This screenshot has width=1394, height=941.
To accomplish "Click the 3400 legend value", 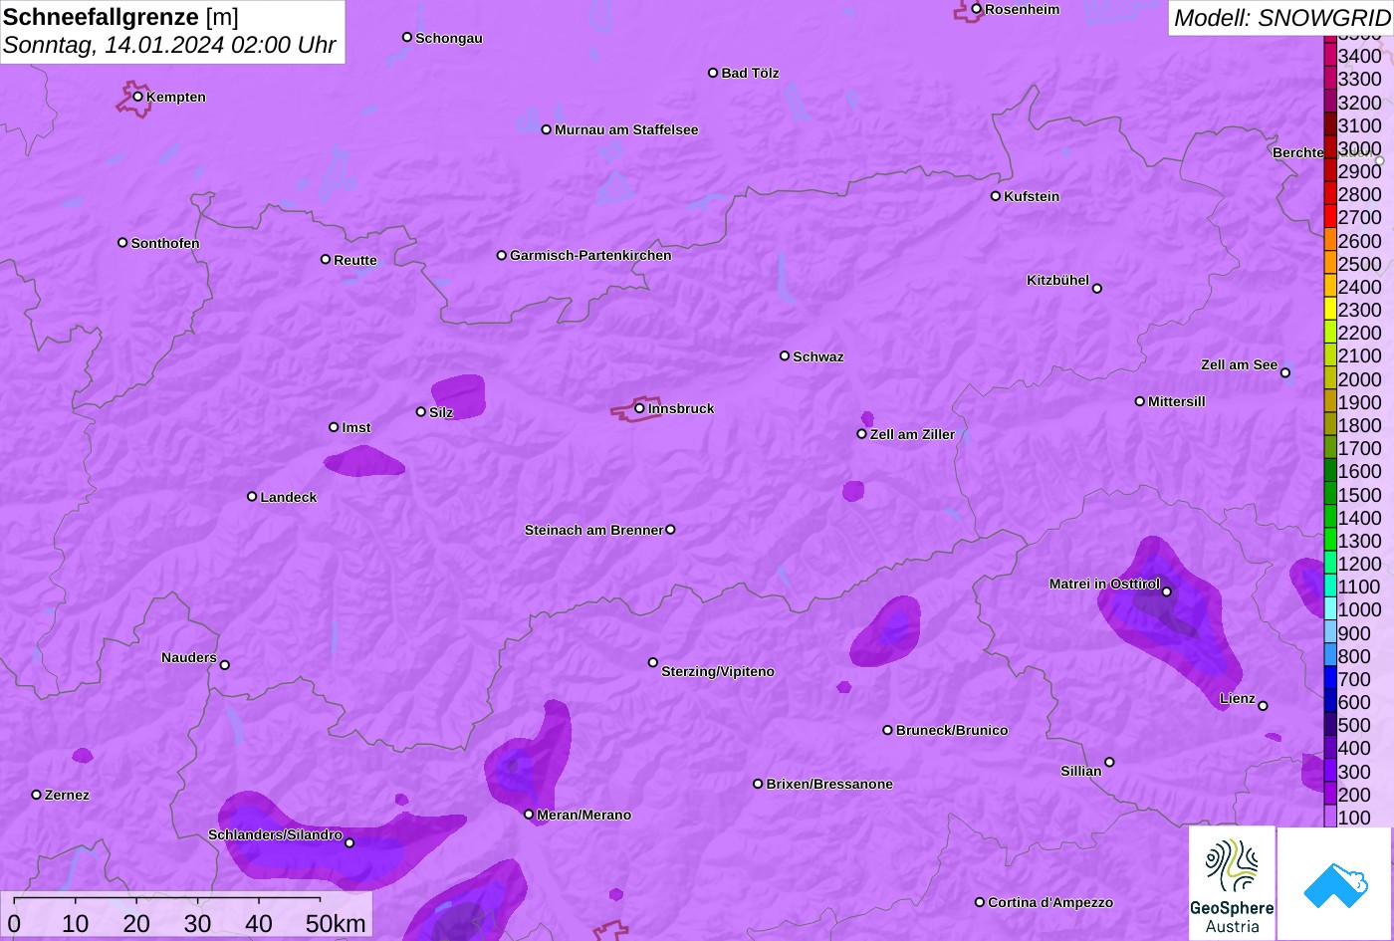I will 1360,56.
